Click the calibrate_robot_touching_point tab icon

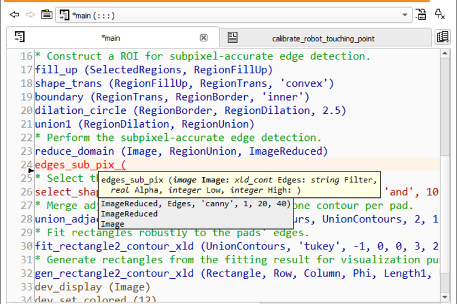233,38
